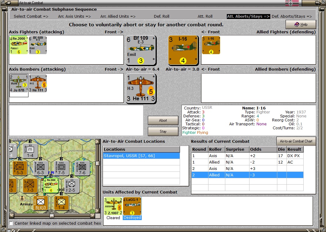Click the Stay button
Image resolution: width=326 pixels, height=232 pixels.
point(163,131)
